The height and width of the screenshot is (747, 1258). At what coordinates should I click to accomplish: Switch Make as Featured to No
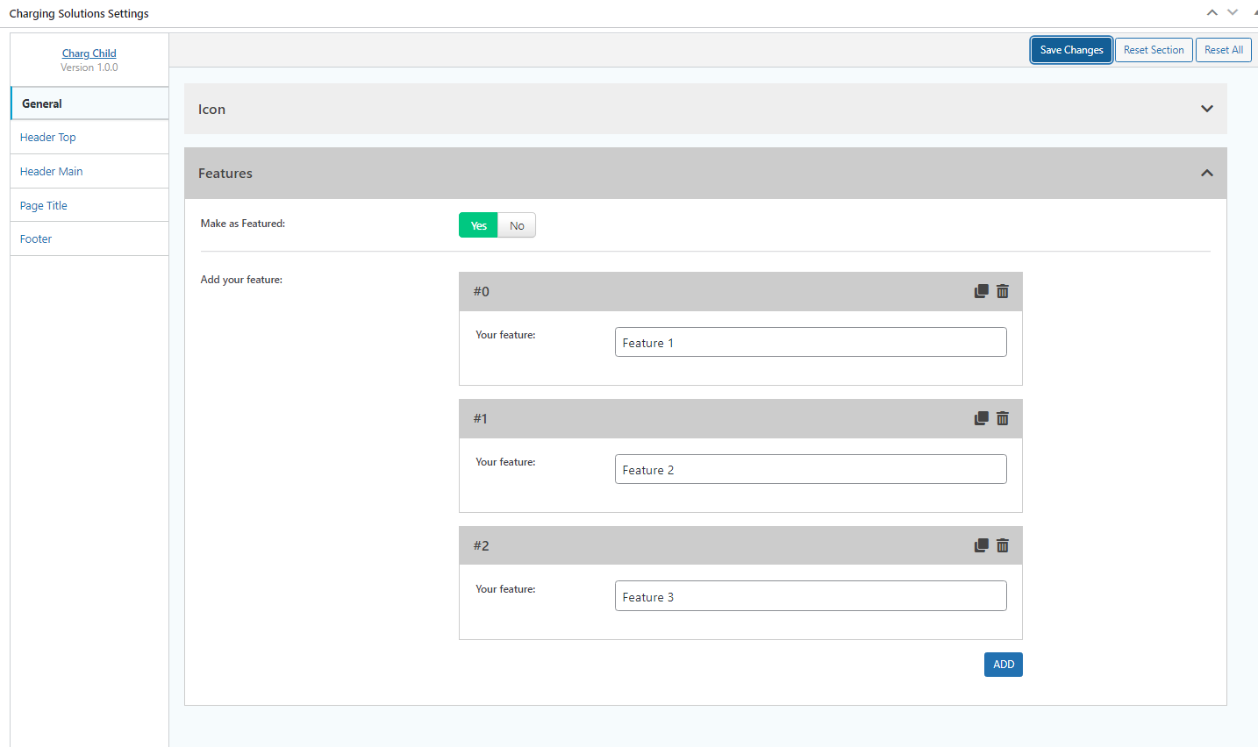tap(517, 225)
